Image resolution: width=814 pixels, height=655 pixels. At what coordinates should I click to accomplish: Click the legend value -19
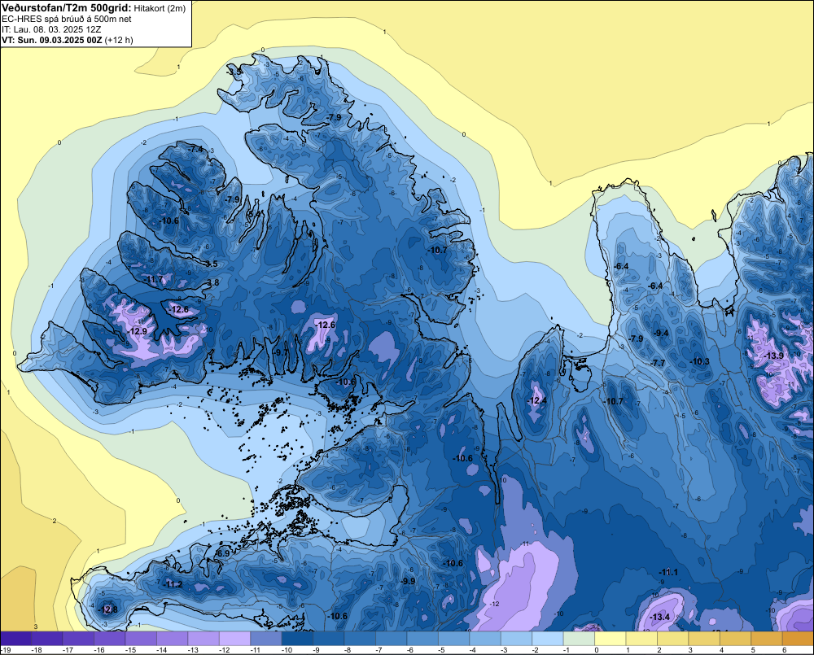pyautogui.click(x=7, y=650)
